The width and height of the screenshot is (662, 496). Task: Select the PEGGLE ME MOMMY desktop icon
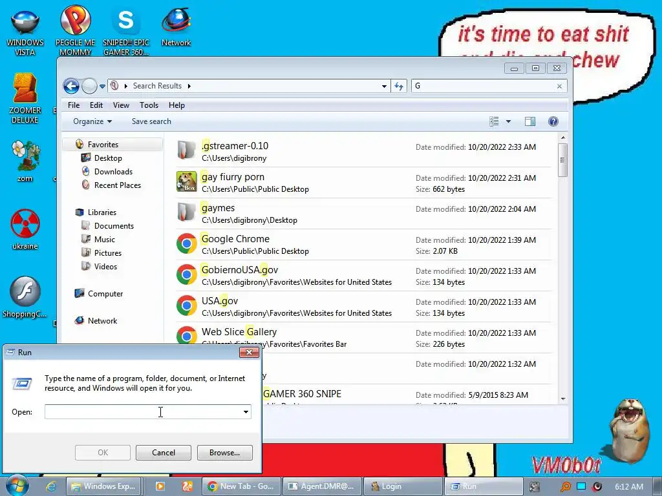[75, 31]
